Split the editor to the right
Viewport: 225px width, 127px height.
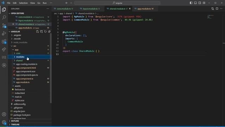[x=217, y=9]
